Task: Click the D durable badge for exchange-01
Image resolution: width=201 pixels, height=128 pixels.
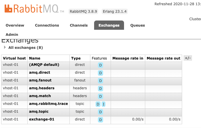Action: click(x=100, y=120)
